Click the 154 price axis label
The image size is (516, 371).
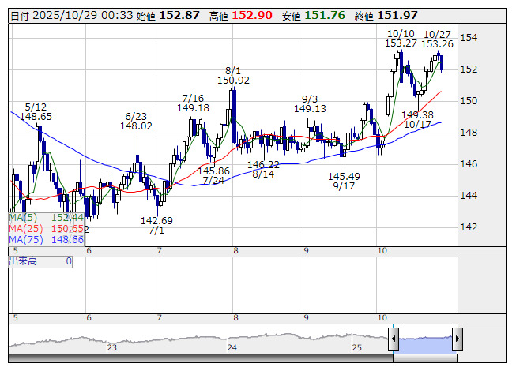(469, 37)
